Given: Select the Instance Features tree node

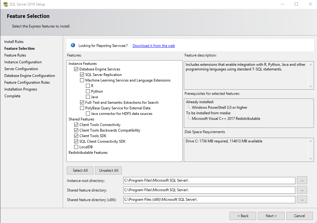Looking at the screenshot, I should [x=82, y=64].
